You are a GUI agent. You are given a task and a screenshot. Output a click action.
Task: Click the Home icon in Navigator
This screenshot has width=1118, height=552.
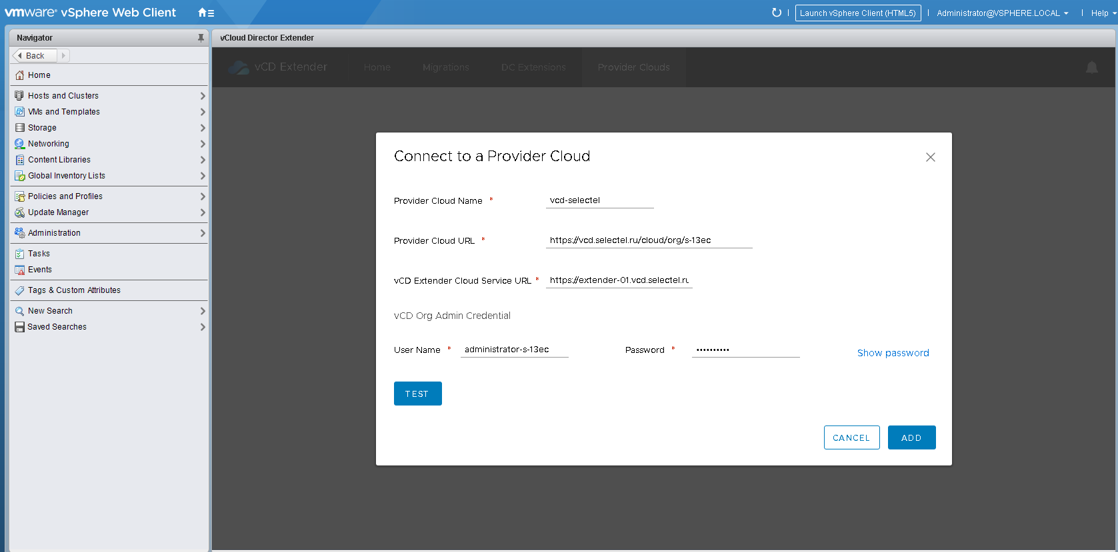click(x=20, y=75)
